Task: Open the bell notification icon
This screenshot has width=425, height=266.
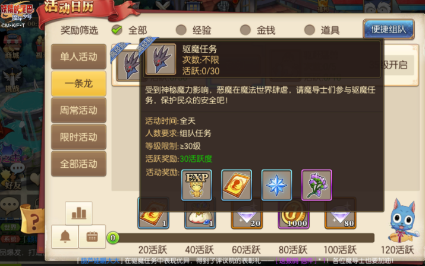Action: tap(65, 236)
